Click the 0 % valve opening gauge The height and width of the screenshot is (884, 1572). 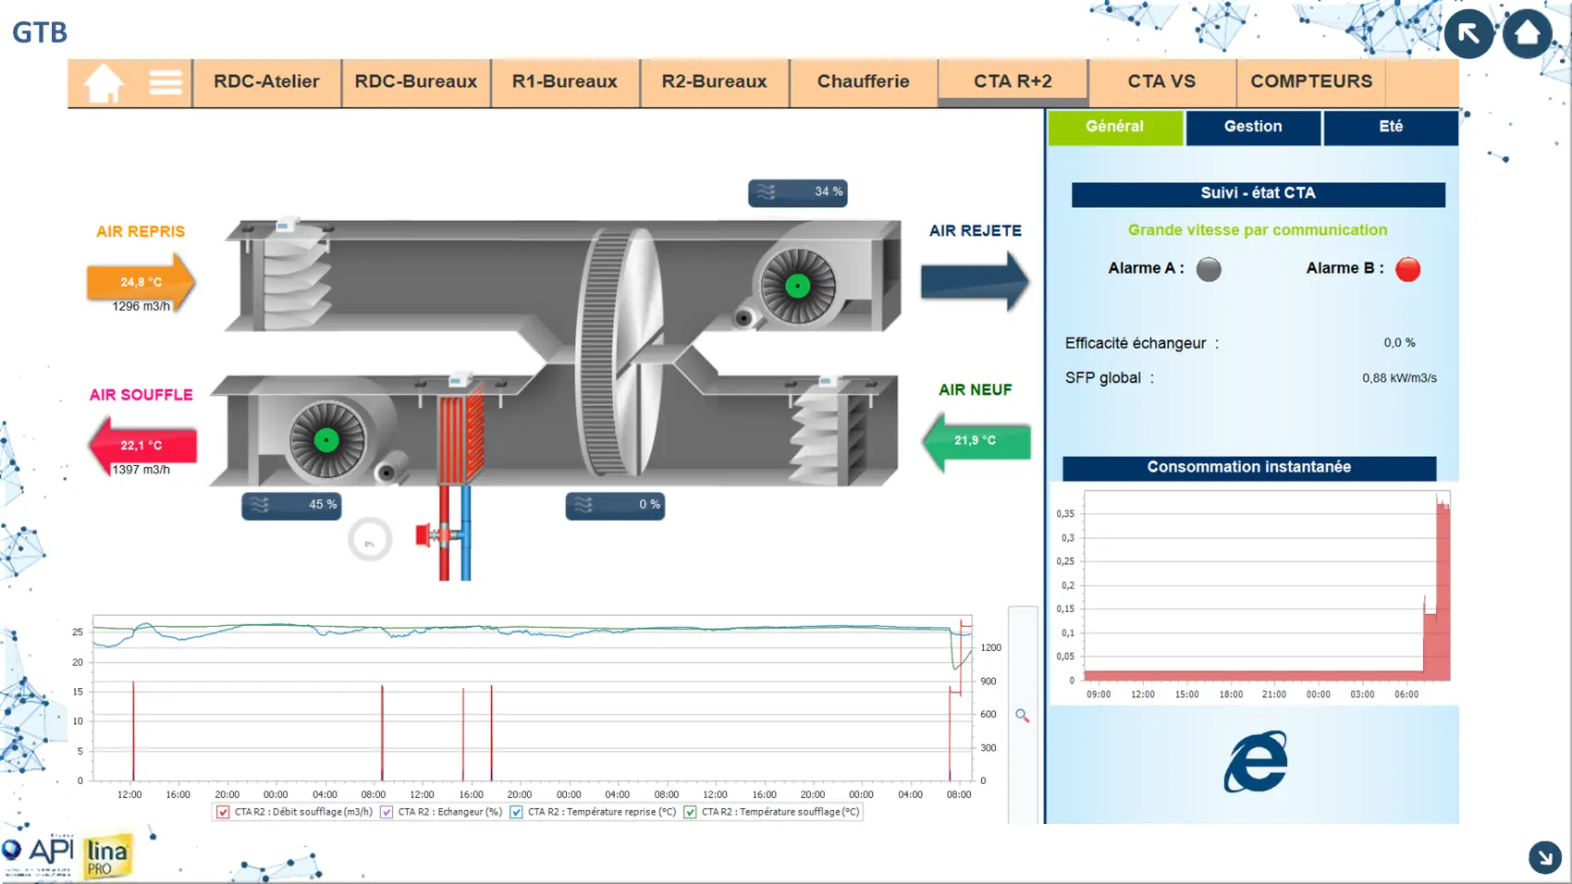coord(369,540)
